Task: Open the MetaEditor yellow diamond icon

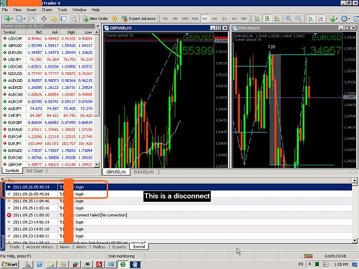Action: tap(114, 18)
